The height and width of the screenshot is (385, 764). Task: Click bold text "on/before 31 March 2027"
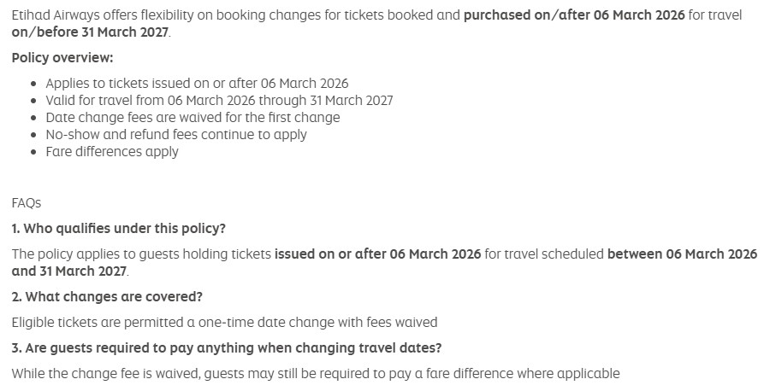click(90, 32)
